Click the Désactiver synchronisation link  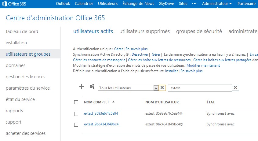click(140, 54)
